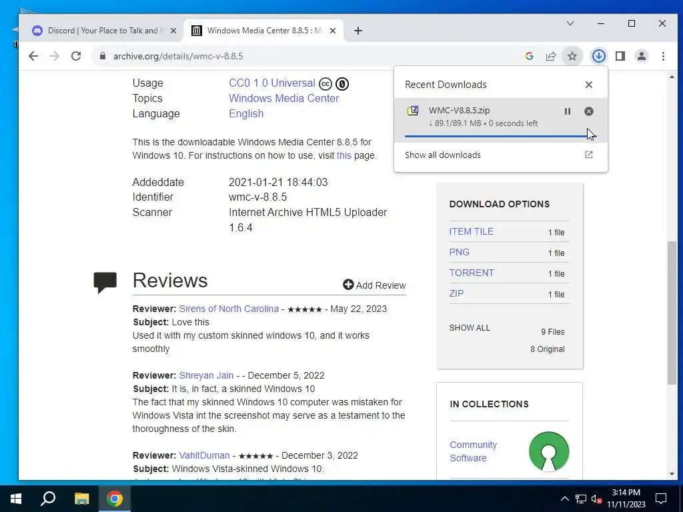683x512 pixels.
Task: Pause the WMC-V8.8.5.zip download
Action: pyautogui.click(x=568, y=111)
